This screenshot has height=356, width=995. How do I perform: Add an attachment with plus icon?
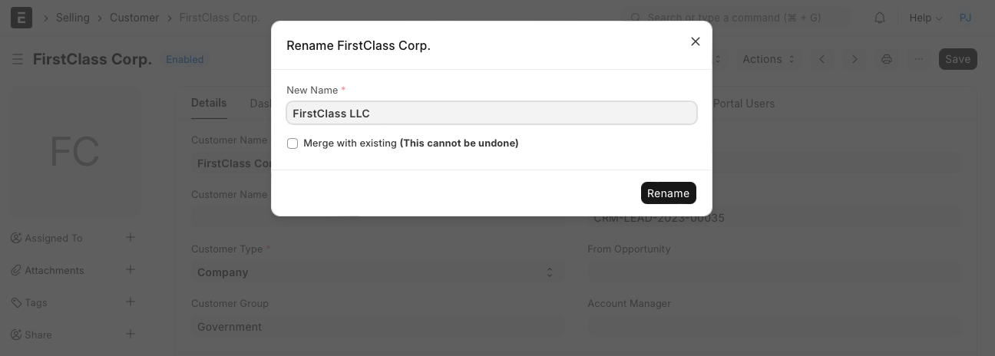tap(131, 270)
